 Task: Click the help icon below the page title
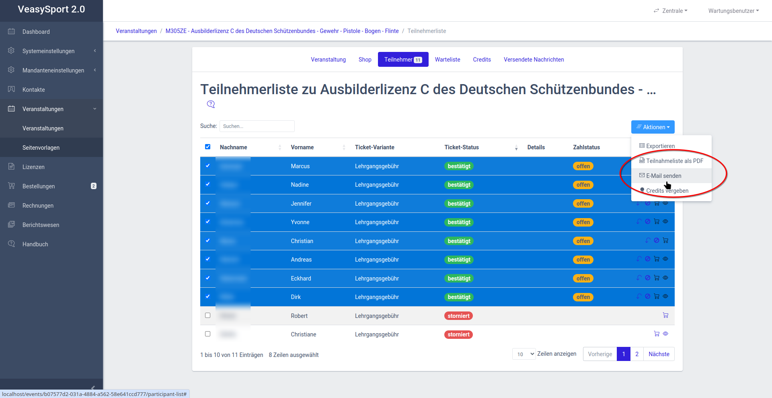(x=211, y=104)
